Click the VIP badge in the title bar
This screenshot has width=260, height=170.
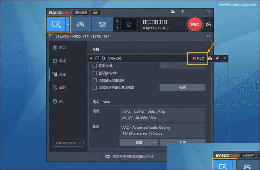[x=95, y=13]
